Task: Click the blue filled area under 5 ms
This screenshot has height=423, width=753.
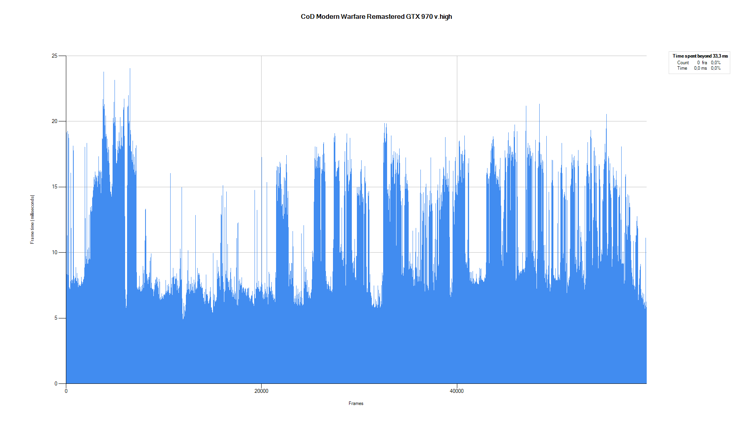Action: (x=353, y=352)
